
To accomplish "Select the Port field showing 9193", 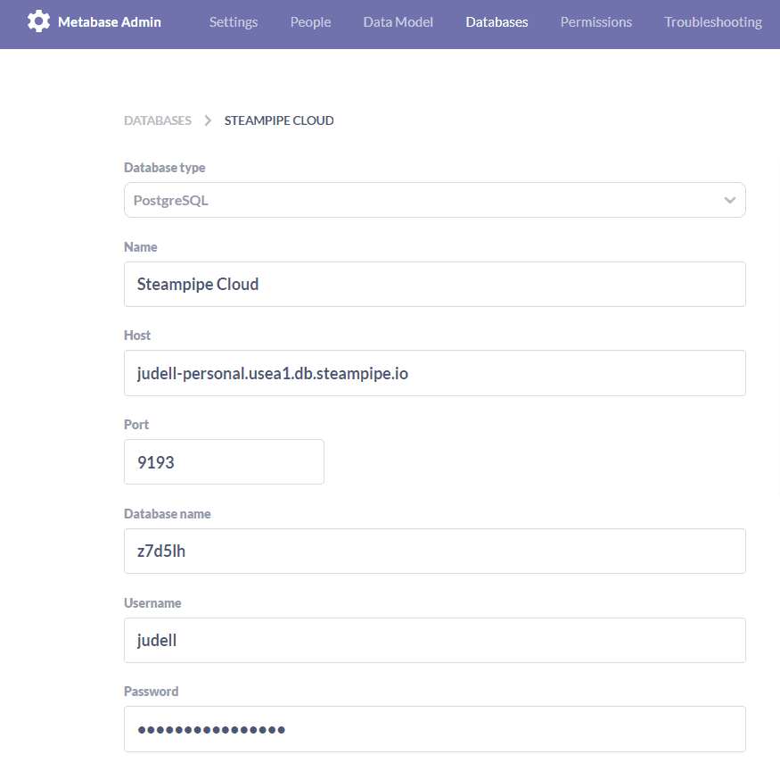I will [224, 461].
